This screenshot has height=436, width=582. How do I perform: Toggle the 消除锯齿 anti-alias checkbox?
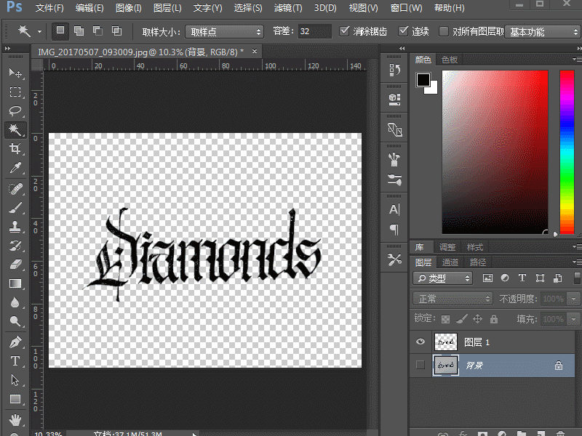(346, 32)
